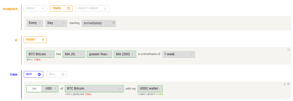Click the info icon in the IF row
The height and width of the screenshot is (101, 293).
pos(289,50)
